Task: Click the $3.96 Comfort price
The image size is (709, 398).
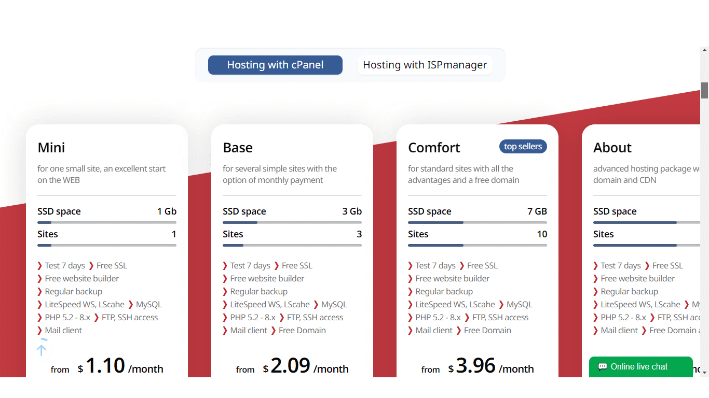Action: click(472, 366)
